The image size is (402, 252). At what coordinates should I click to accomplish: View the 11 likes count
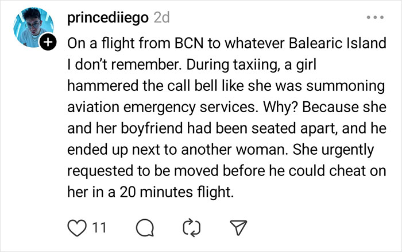click(99, 227)
